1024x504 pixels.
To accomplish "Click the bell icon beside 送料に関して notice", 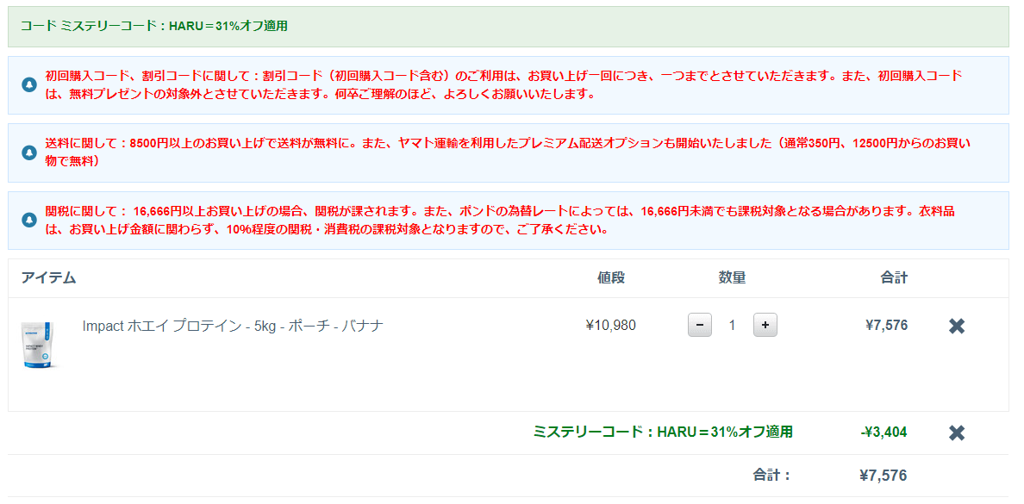I will point(28,152).
